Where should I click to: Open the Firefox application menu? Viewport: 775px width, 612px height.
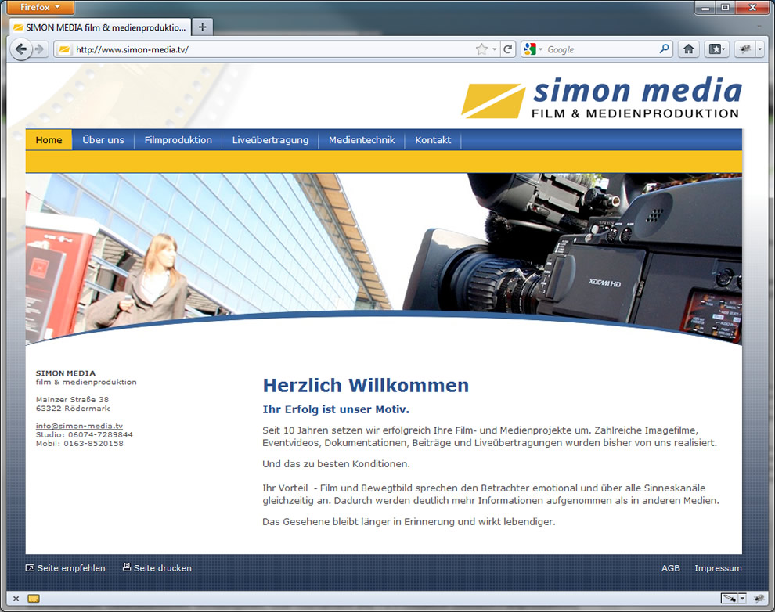[41, 7]
